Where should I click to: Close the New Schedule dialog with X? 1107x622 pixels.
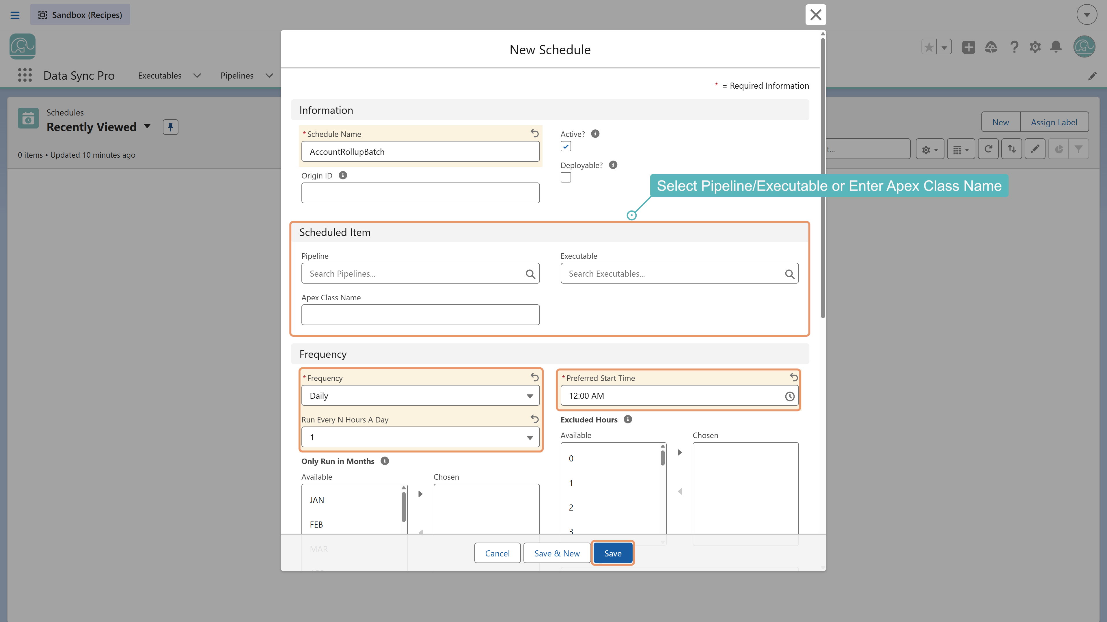(x=815, y=15)
